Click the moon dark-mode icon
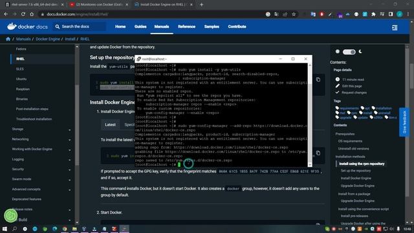The height and width of the screenshot is (233, 414). (360, 52)
